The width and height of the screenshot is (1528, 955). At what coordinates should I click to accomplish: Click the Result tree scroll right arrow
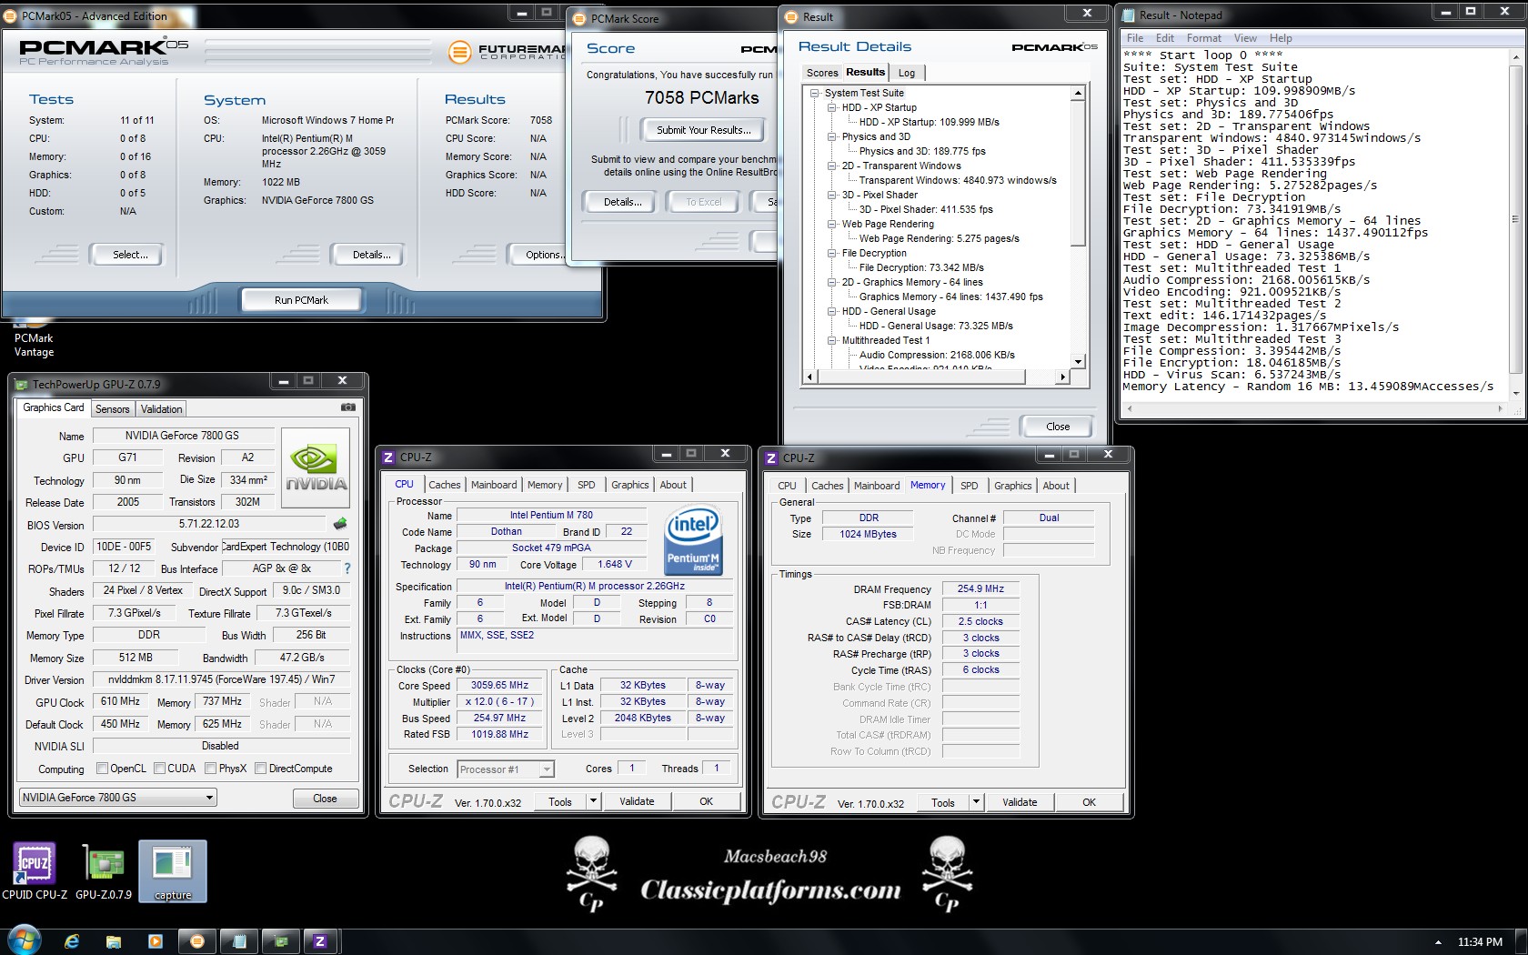click(1062, 377)
